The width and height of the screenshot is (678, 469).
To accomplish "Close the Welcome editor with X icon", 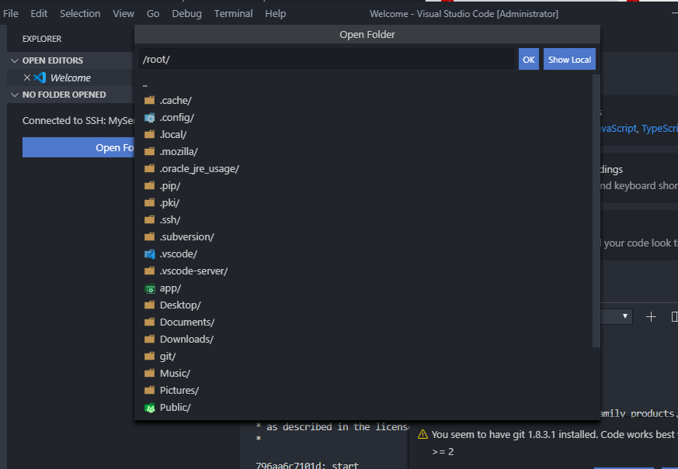I will click(x=27, y=78).
